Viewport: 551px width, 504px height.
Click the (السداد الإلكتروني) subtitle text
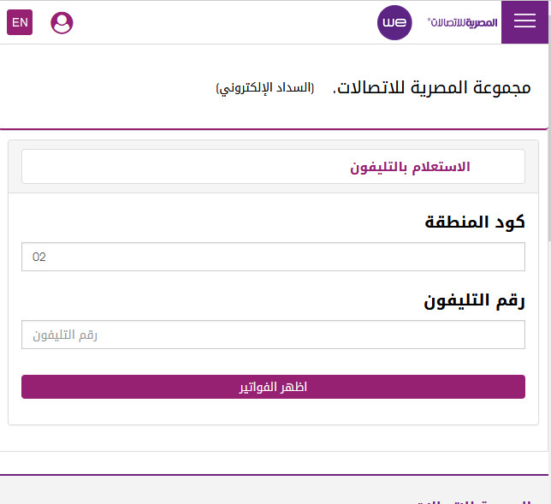[x=265, y=89]
